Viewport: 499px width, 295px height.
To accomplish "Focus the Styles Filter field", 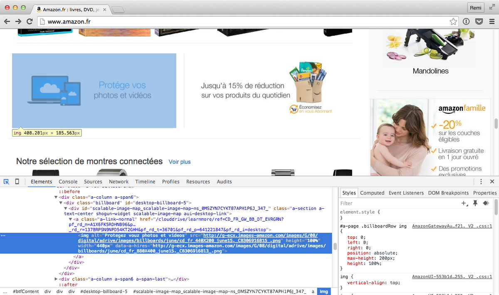I will (x=399, y=203).
